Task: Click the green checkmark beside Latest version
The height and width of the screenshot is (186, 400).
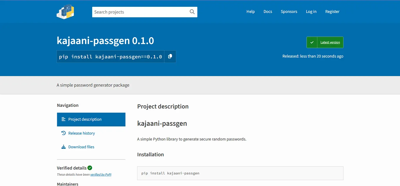Action: (312, 42)
